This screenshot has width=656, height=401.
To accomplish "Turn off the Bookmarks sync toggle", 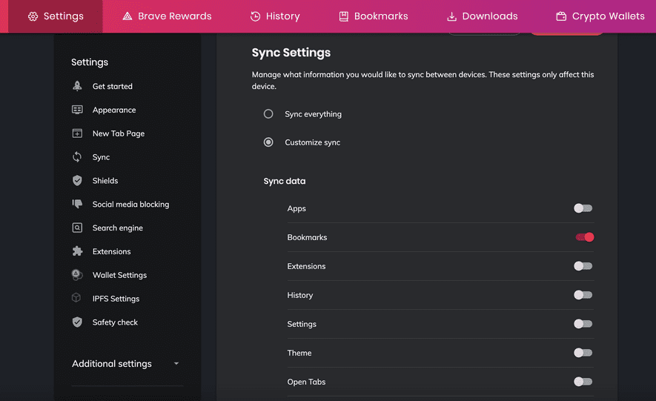I will point(584,237).
